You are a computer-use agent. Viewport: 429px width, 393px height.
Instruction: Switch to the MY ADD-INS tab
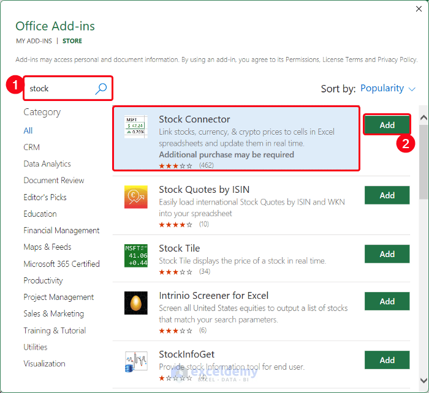tap(33, 41)
